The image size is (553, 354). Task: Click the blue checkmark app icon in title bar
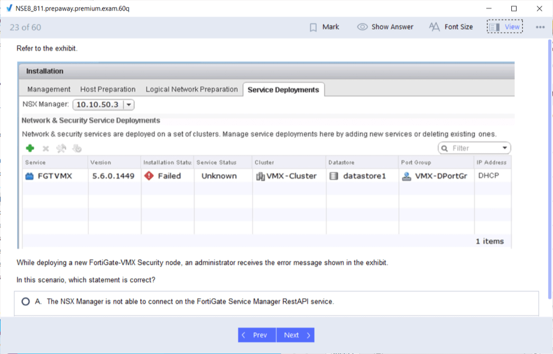[x=9, y=8]
